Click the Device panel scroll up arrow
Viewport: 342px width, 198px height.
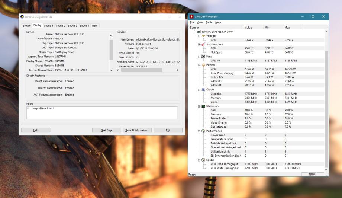(x=111, y=35)
